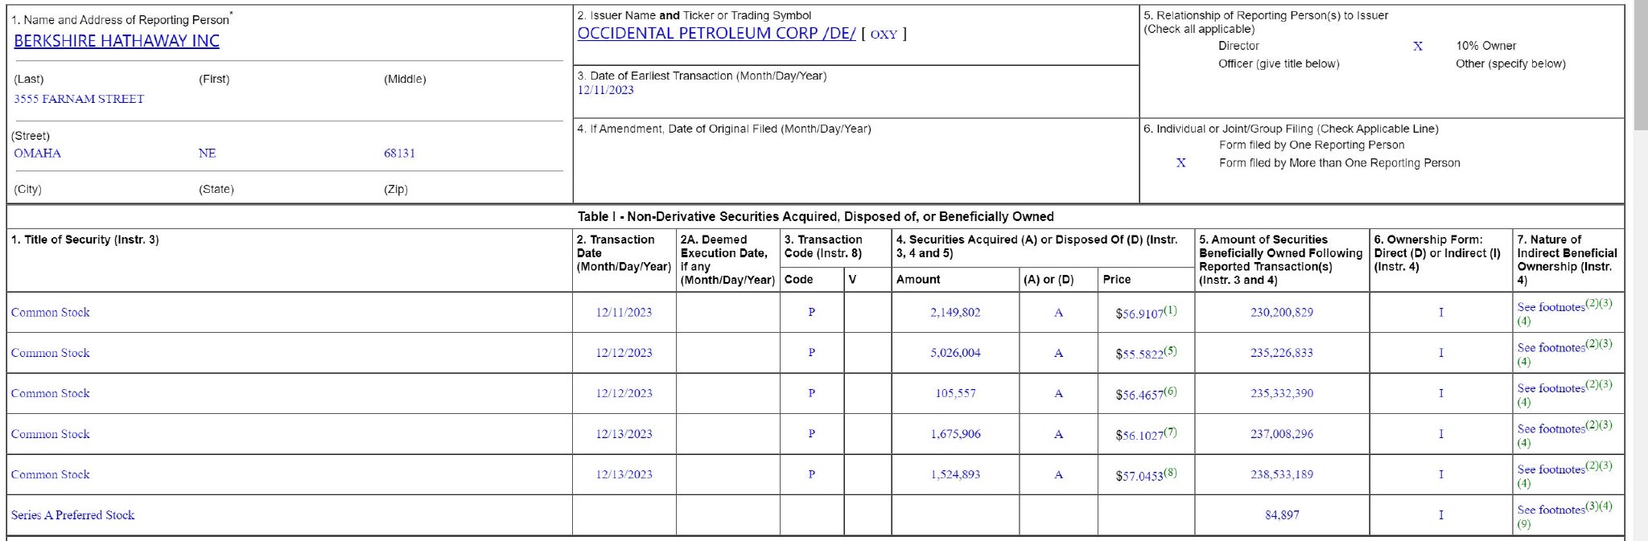Screen dimensions: 1648x541
Task: Click X beside More than One Reporting Person
Action: click(1180, 163)
